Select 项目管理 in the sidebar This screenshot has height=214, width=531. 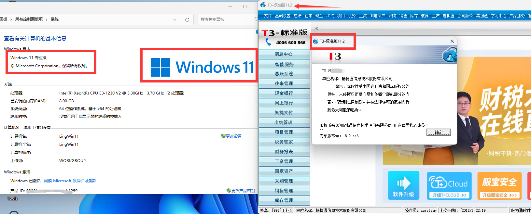coord(284,132)
